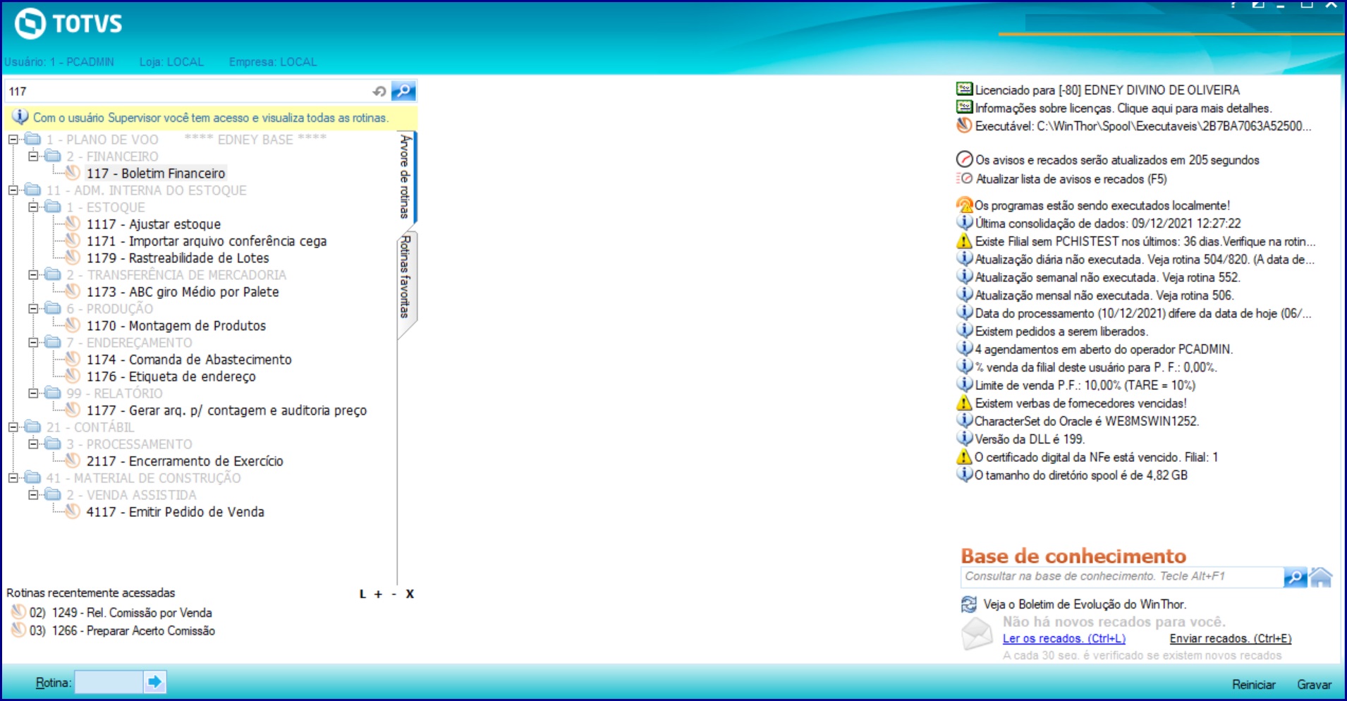Image resolution: width=1347 pixels, height=701 pixels.
Task: Click the L button in recent routines
Action: [x=362, y=594]
